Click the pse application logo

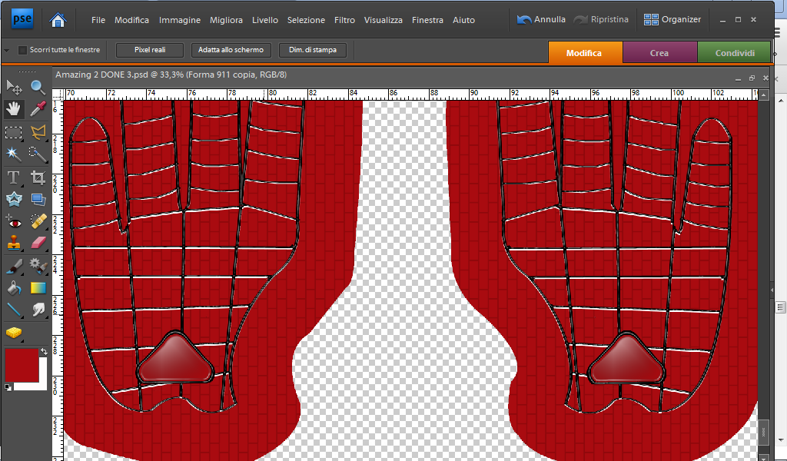pyautogui.click(x=22, y=19)
